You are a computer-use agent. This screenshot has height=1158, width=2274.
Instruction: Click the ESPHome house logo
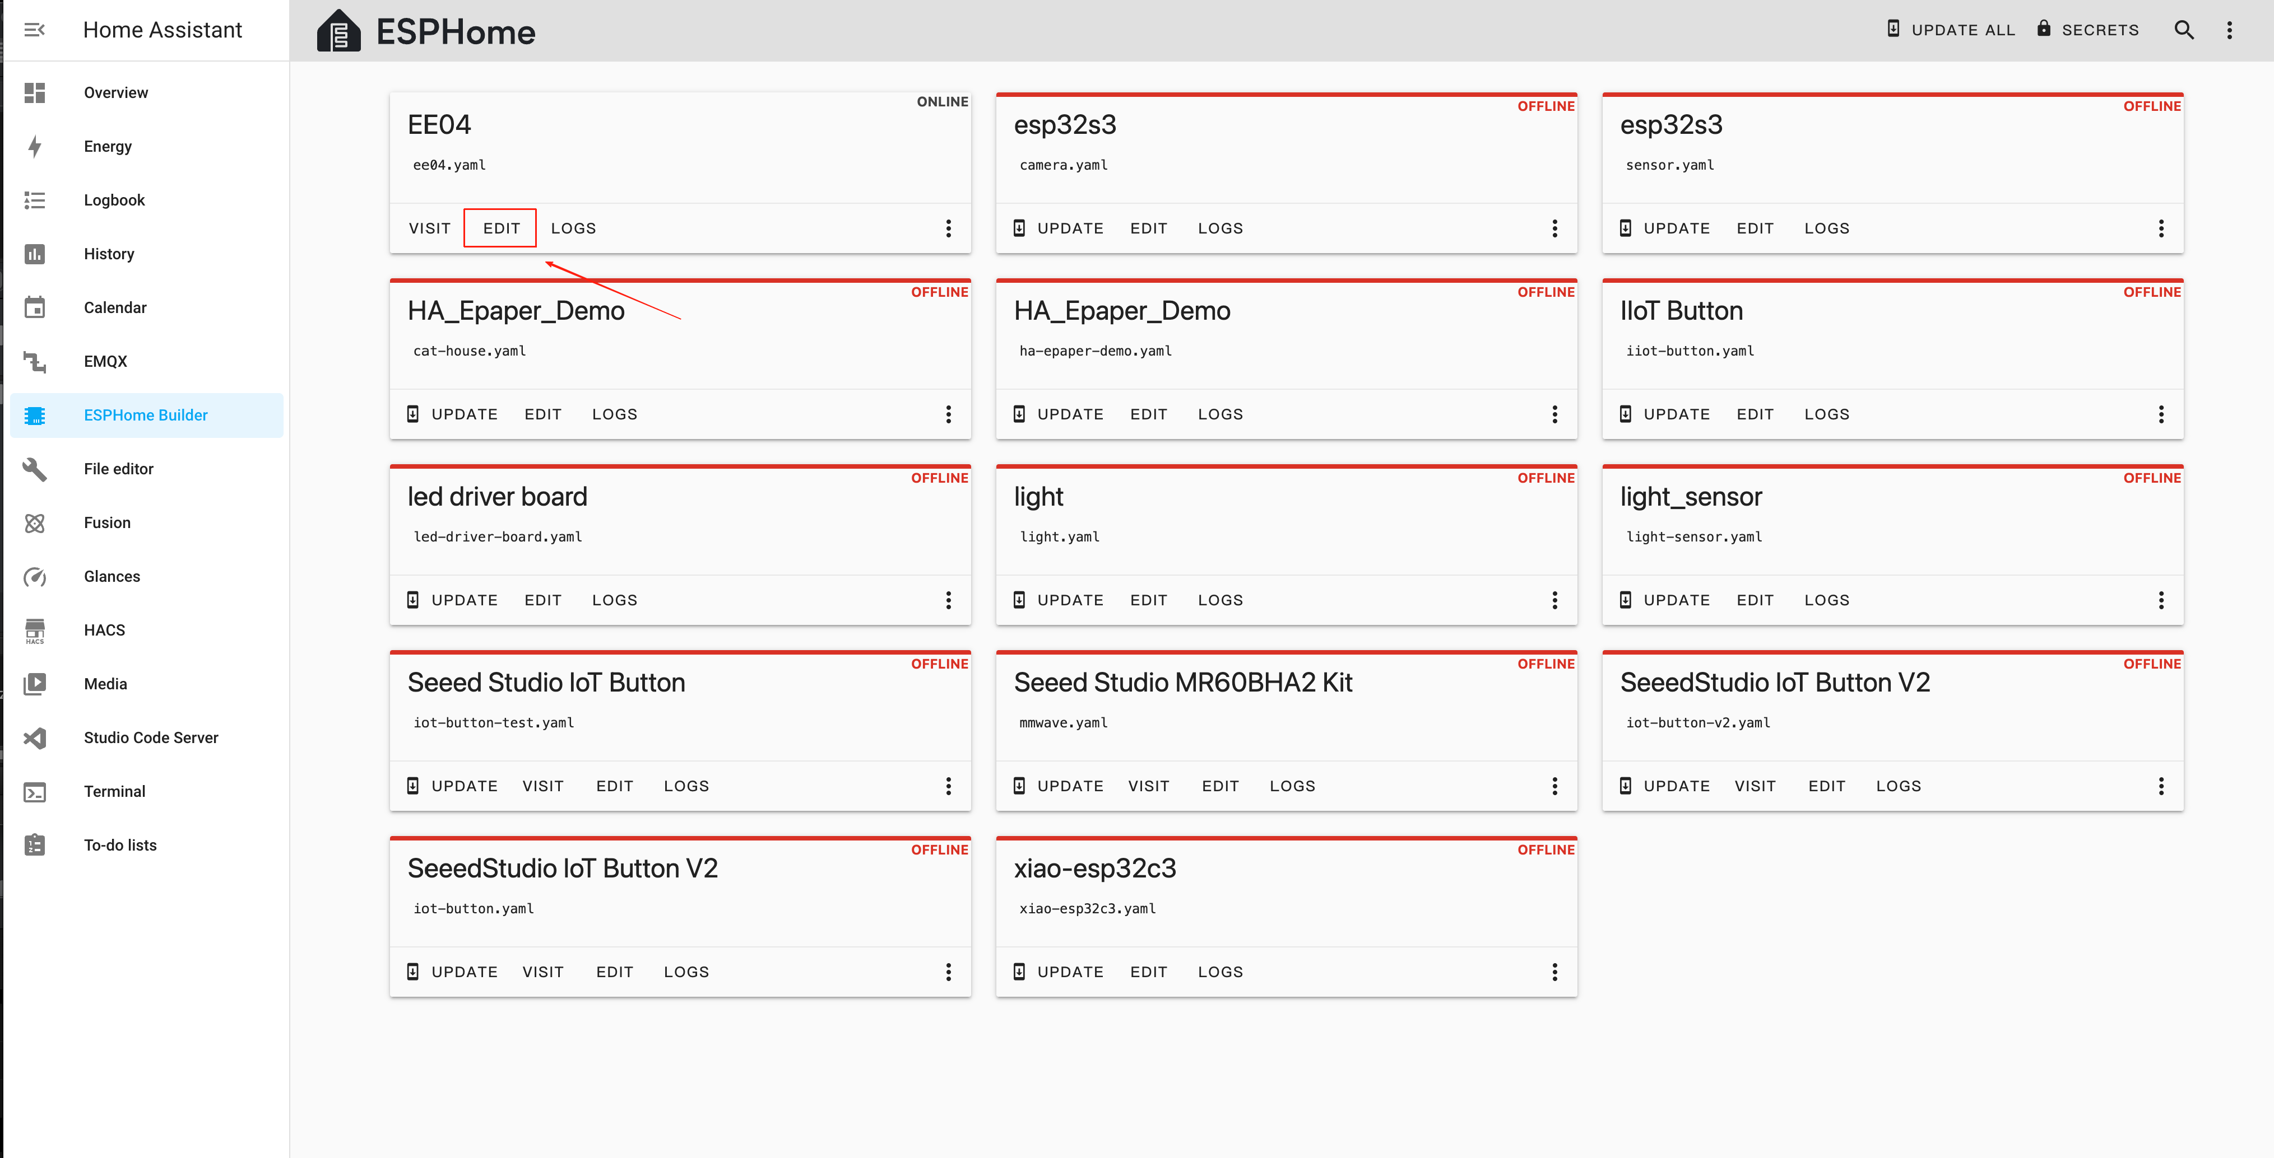[338, 32]
